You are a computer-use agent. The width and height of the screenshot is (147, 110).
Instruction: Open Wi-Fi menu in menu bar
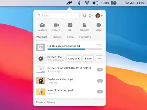point(87,3)
